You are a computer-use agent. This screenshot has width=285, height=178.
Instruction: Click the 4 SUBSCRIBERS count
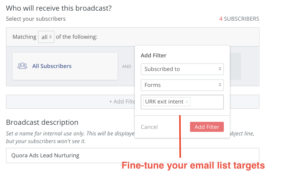pyautogui.click(x=239, y=19)
